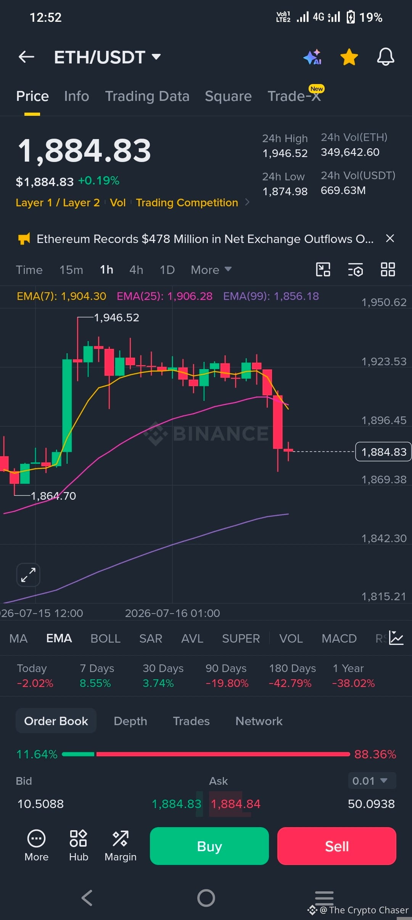Open the four-square chart layout icon
The height and width of the screenshot is (920, 412).
pos(388,269)
